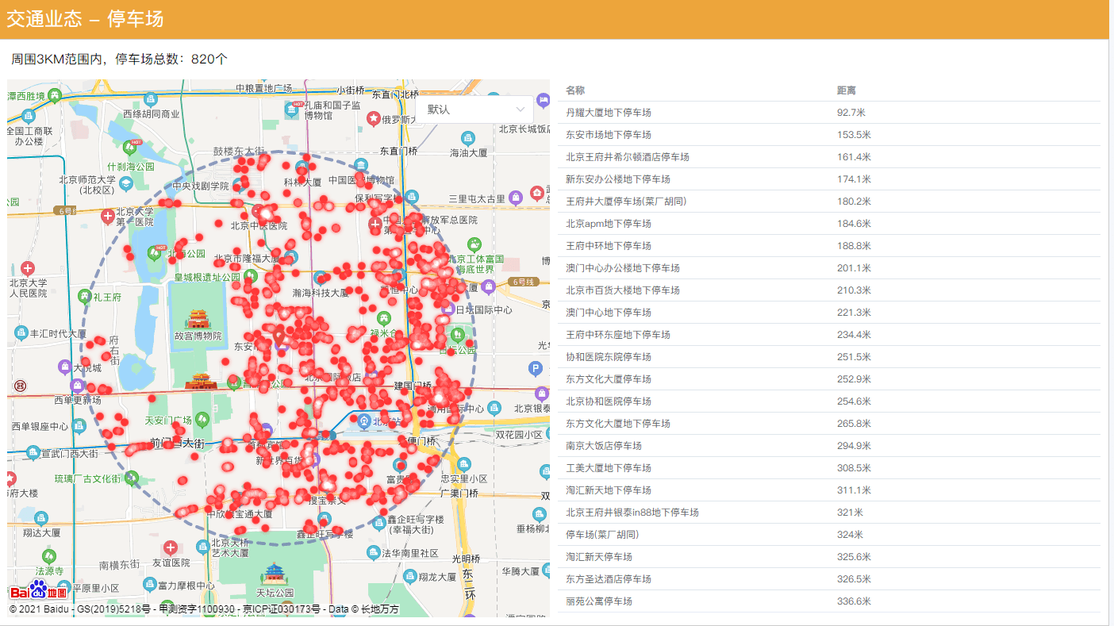Click the 北京工体富国海底世界 icon

point(474,244)
